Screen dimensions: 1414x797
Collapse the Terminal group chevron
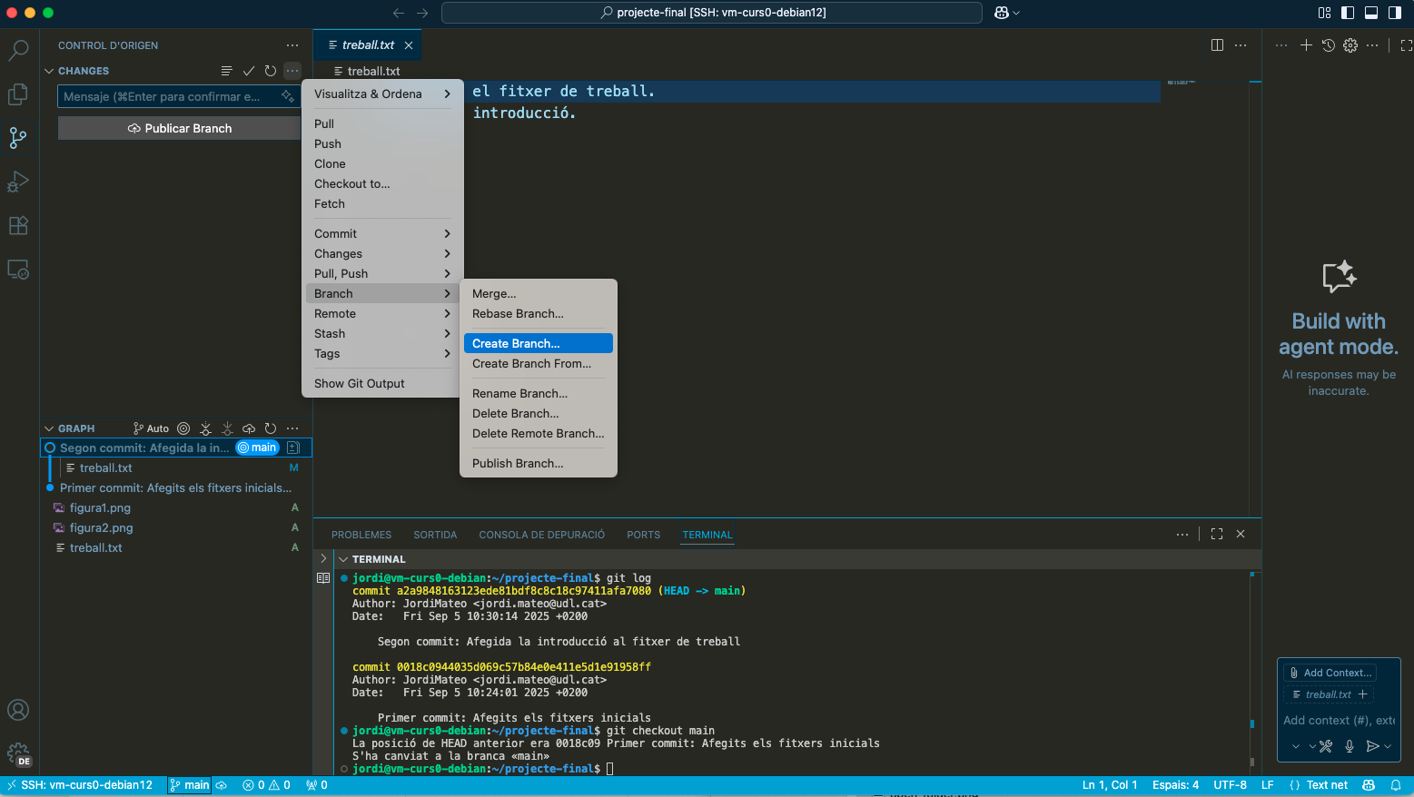point(343,559)
